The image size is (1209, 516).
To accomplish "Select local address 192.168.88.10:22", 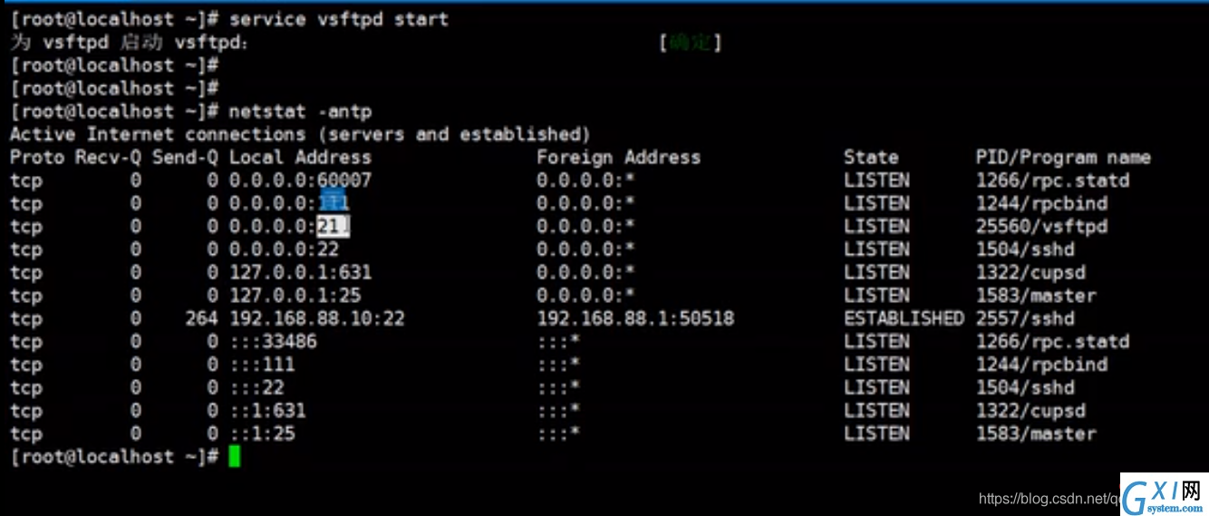I will click(316, 318).
